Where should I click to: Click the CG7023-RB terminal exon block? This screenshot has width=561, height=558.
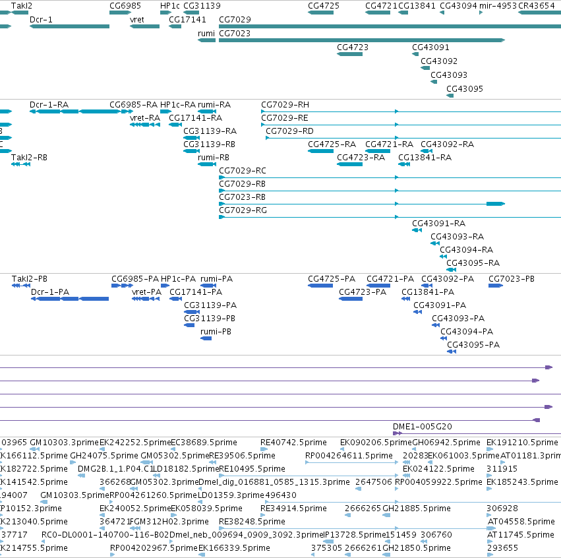[x=496, y=204]
